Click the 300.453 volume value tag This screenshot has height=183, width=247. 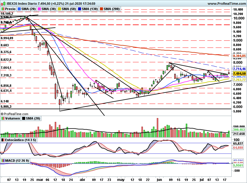click(239, 130)
